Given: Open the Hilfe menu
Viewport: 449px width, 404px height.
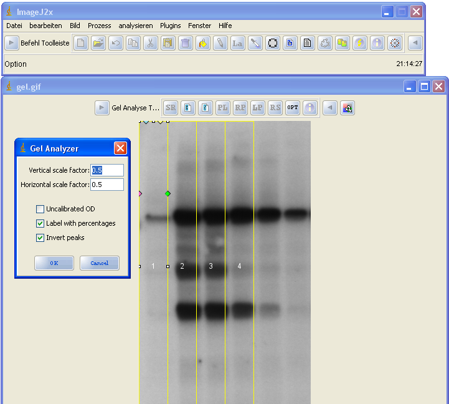Looking at the screenshot, I should click(x=225, y=26).
